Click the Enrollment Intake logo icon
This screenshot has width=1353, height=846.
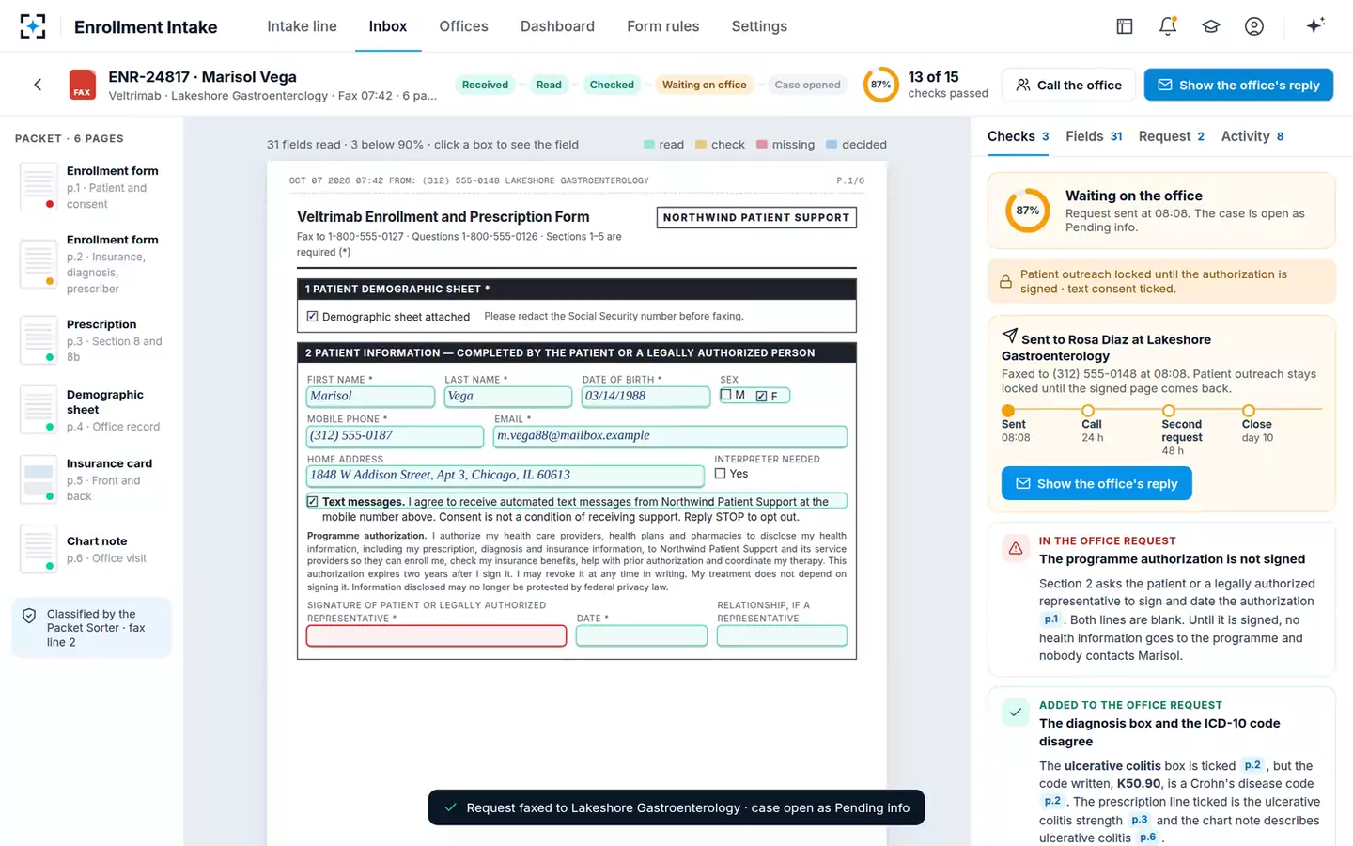33,26
